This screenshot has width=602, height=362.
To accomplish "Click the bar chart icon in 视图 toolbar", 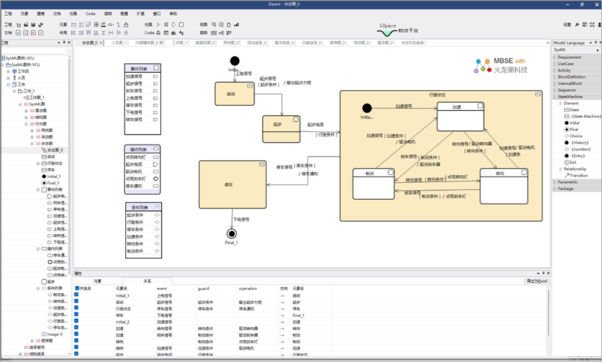I will point(236,24).
